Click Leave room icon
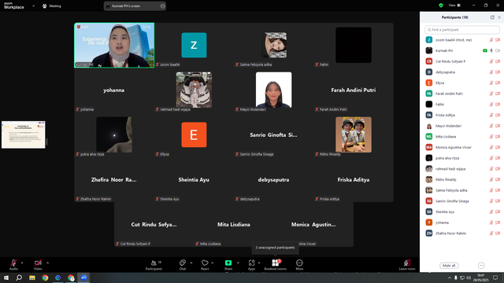 pyautogui.click(x=407, y=263)
